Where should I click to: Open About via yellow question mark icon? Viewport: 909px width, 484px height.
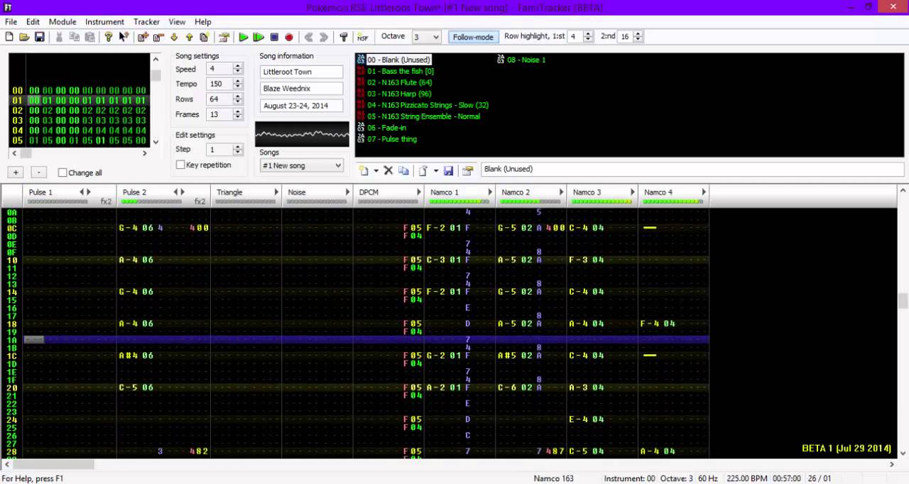tap(109, 37)
